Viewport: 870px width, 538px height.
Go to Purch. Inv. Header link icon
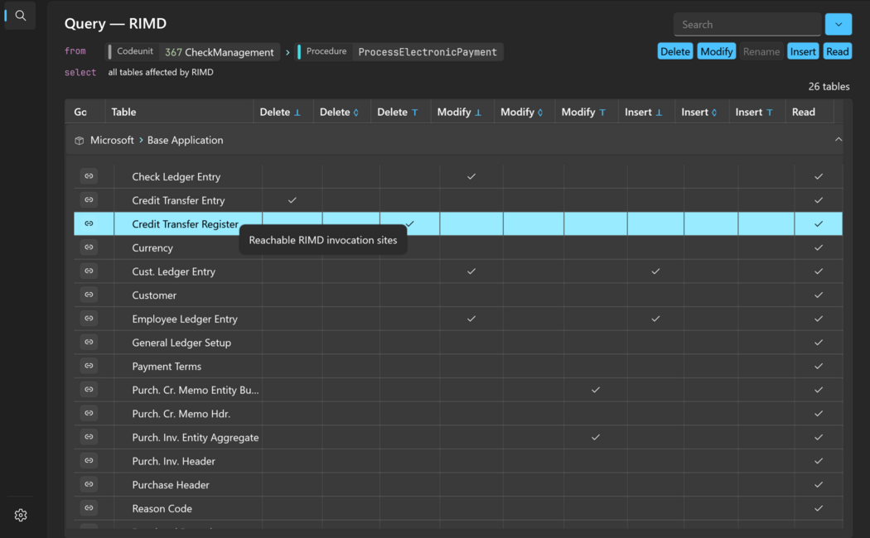89,461
